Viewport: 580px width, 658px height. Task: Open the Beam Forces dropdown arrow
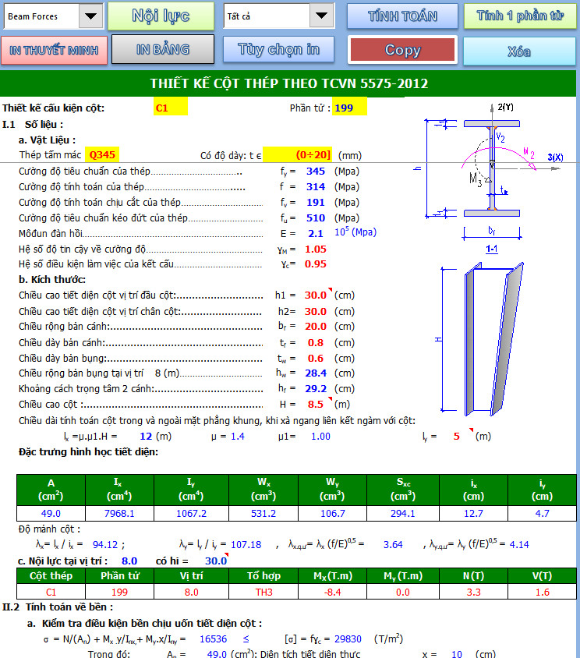pos(91,16)
